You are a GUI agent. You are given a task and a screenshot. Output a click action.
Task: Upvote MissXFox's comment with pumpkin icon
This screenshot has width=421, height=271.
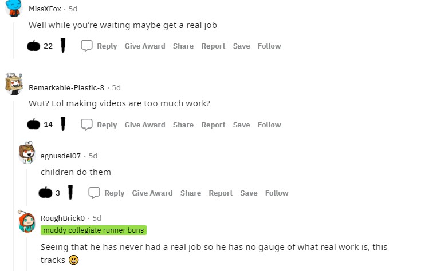coord(34,46)
